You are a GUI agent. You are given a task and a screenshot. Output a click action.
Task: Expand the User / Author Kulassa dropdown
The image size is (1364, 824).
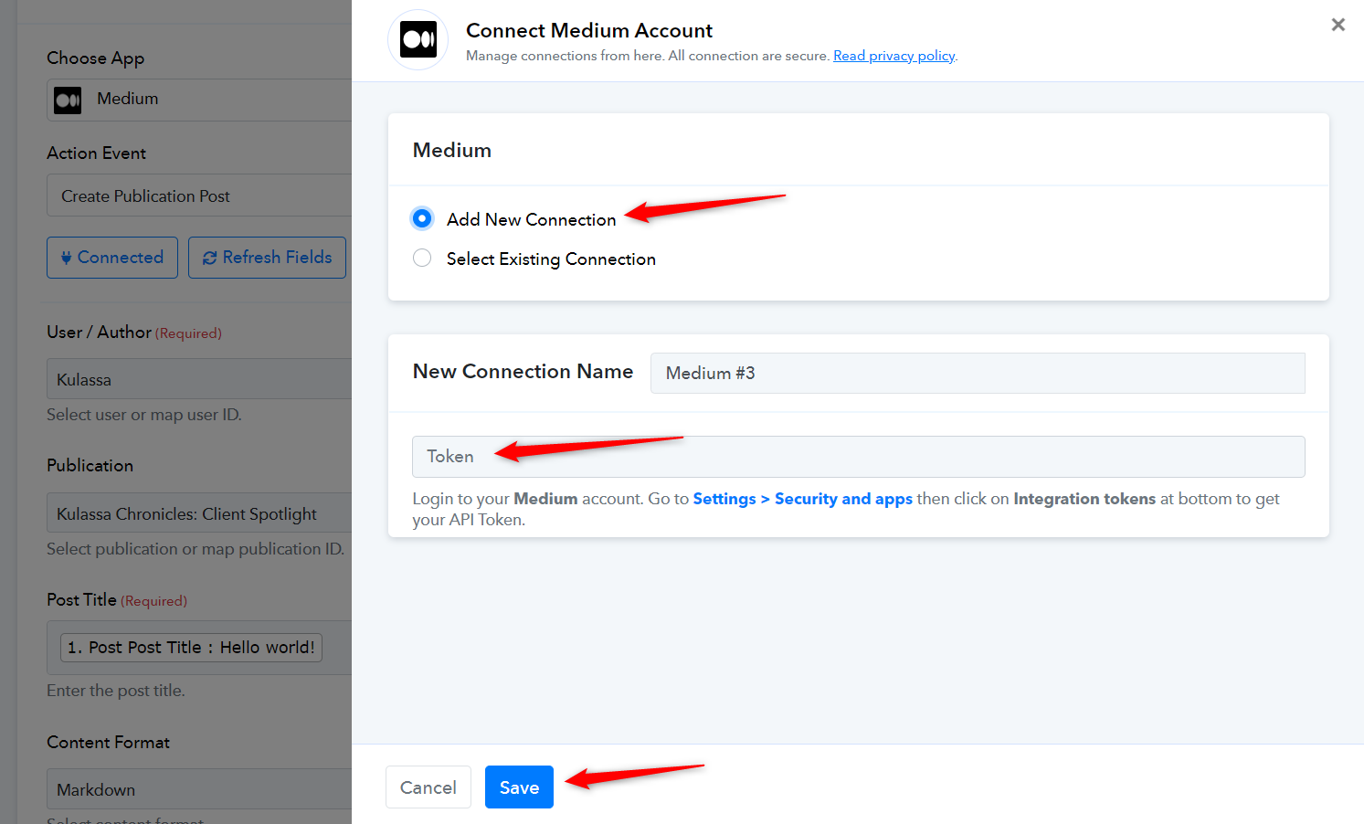[199, 379]
